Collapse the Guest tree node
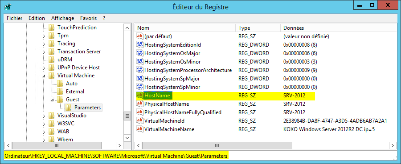 [52, 100]
